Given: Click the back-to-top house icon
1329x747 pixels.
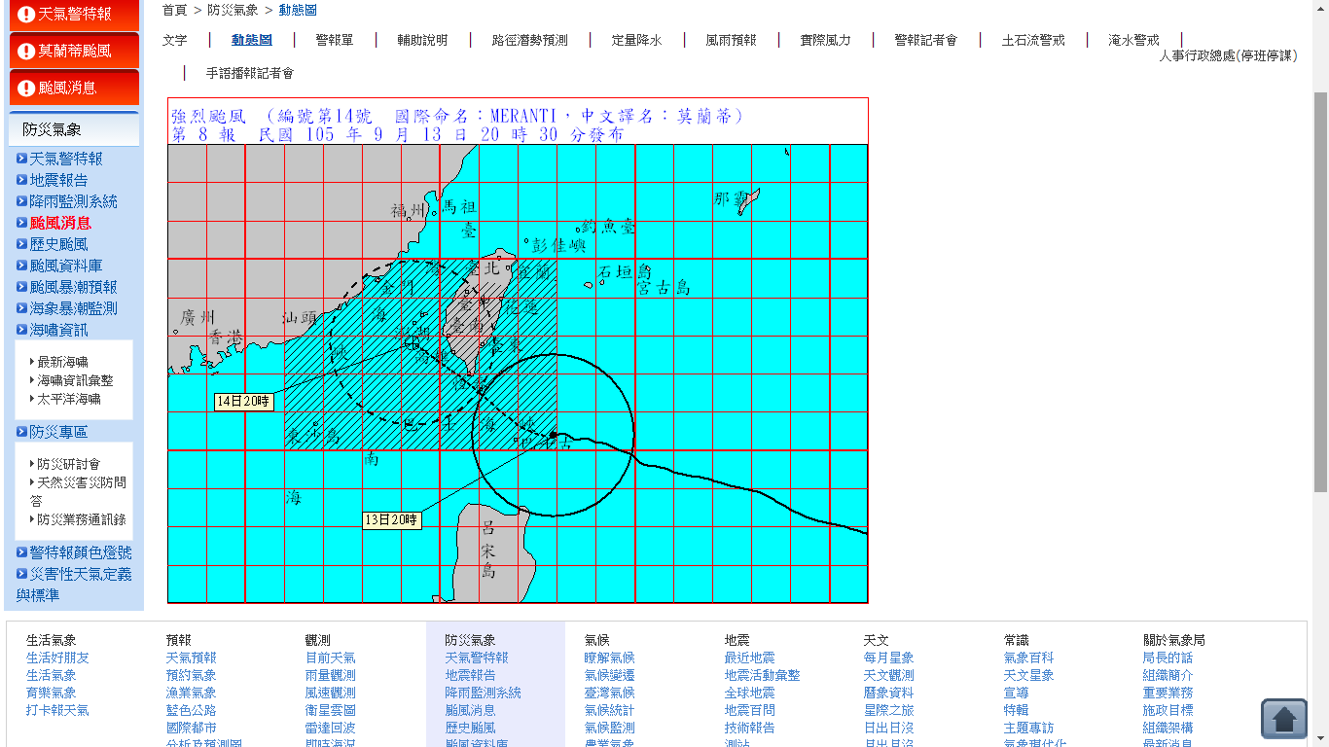Looking at the screenshot, I should [x=1283, y=719].
